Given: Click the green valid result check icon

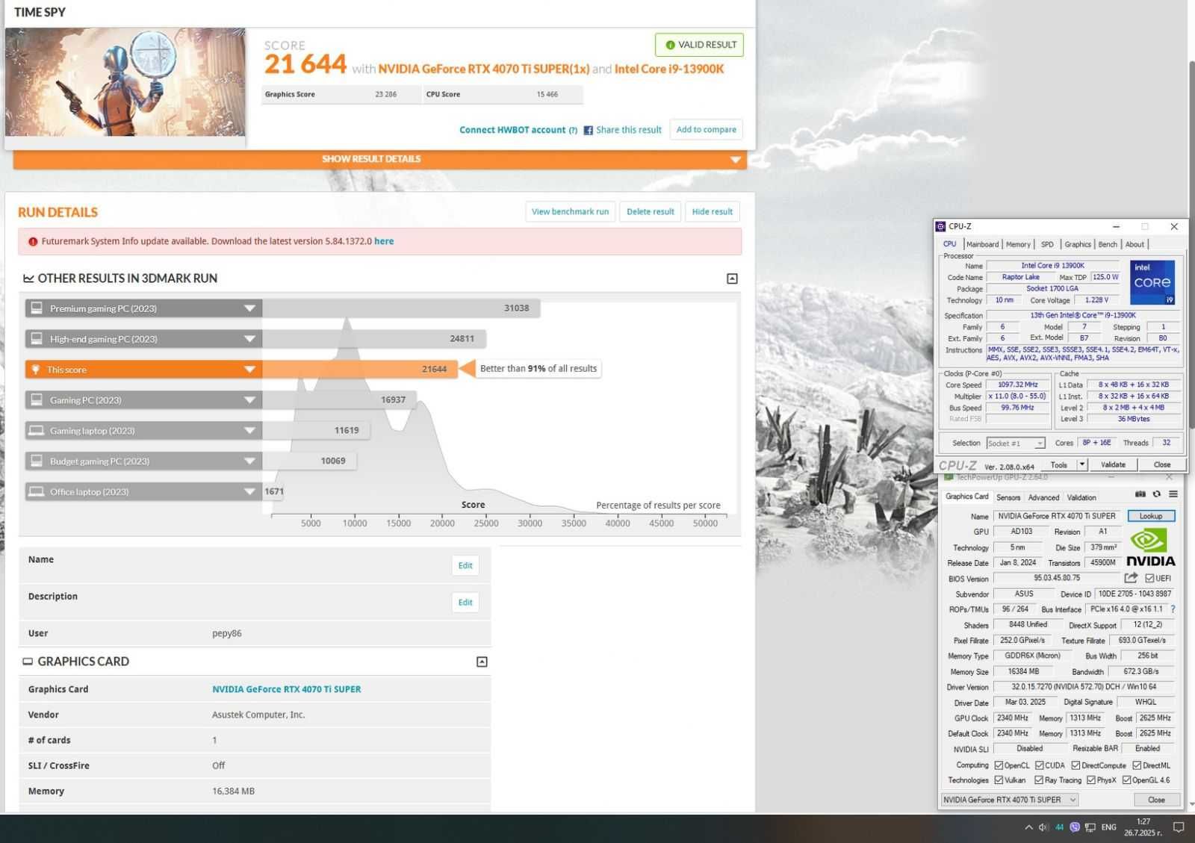Looking at the screenshot, I should (x=670, y=45).
